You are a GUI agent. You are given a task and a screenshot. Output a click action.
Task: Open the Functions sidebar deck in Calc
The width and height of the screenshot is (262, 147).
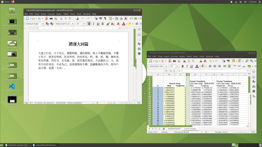(254, 96)
